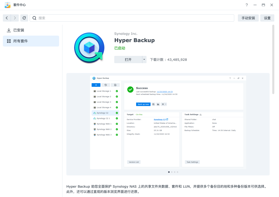The width and height of the screenshot is (279, 197).
Task: Show the first screenshot page dot
Action: (169, 172)
